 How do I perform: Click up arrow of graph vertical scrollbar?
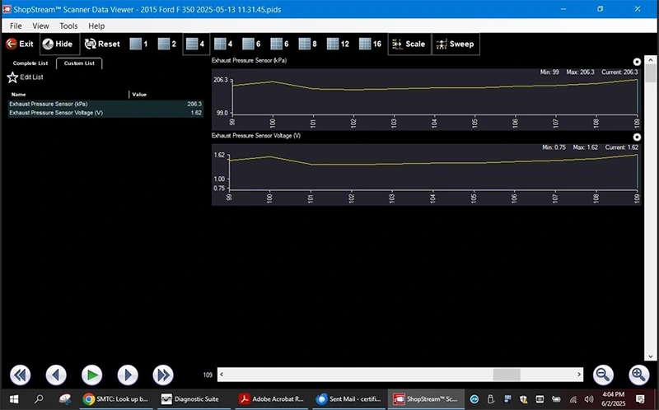[x=651, y=59]
